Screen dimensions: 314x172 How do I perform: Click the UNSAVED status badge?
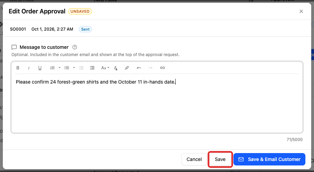tap(80, 11)
